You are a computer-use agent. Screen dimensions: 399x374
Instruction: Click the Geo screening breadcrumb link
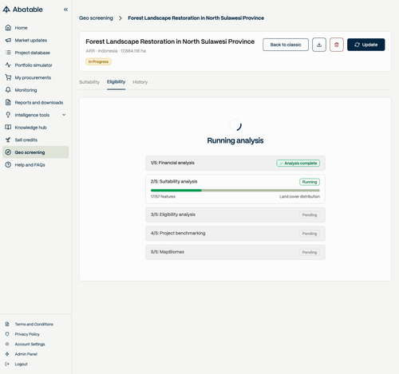pyautogui.click(x=96, y=18)
